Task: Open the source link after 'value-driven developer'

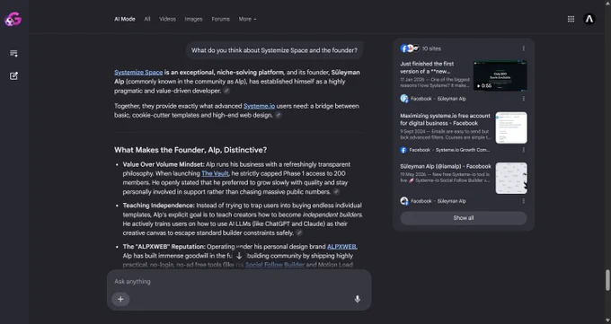Action: [226, 91]
